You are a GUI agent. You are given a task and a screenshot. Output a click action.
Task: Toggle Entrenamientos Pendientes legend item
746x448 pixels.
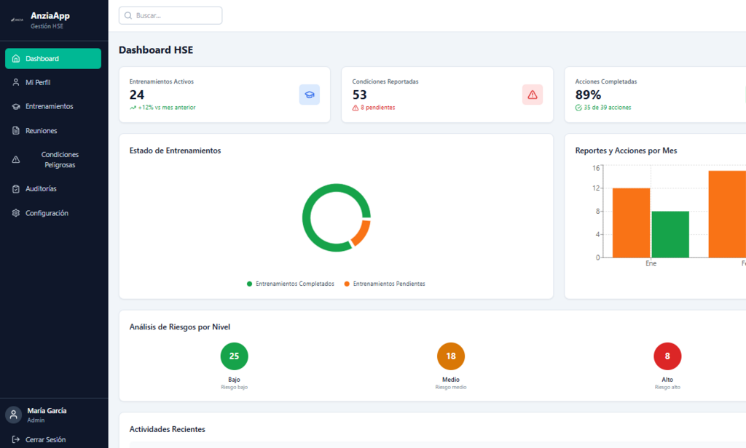click(x=385, y=284)
